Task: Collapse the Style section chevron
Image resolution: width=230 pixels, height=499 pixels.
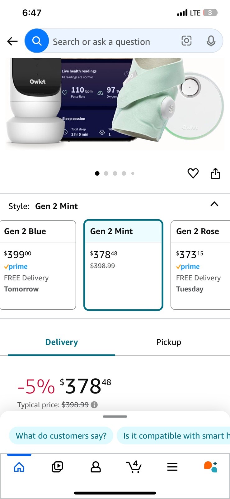Action: [x=214, y=204]
